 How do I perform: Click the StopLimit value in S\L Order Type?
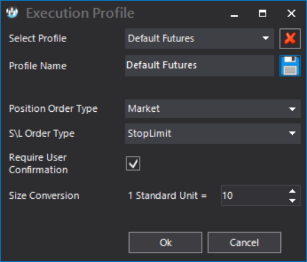(x=150, y=134)
